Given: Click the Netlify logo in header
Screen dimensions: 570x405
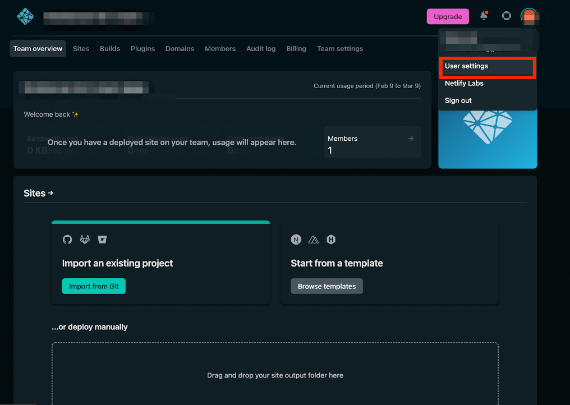Looking at the screenshot, I should 25,17.
